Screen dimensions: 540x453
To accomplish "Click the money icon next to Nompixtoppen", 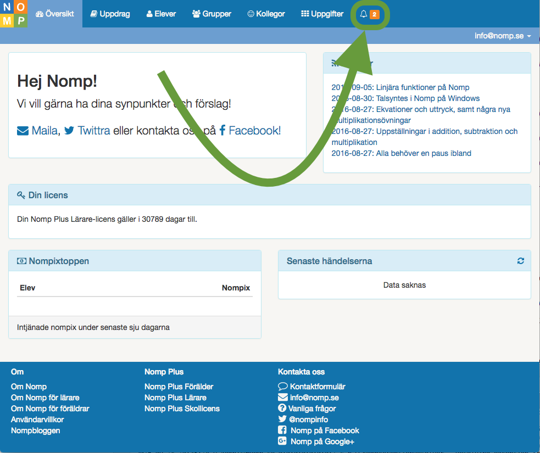I will (x=21, y=261).
